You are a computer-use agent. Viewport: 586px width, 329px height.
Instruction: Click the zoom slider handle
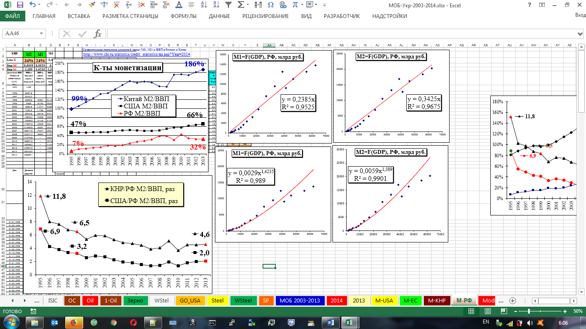coord(529,311)
